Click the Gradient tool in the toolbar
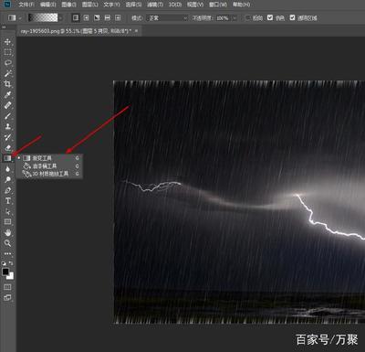Viewport: 365px width, 352px height. pos(8,158)
